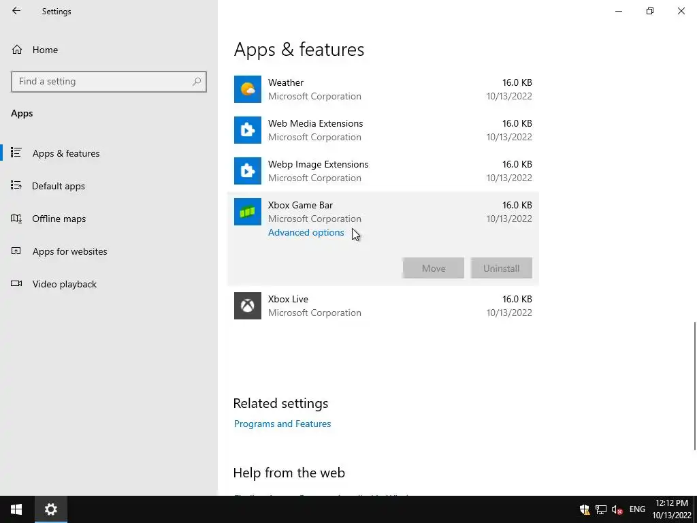Click the Settings gear taskbar icon
The image size is (697, 523).
(50, 509)
